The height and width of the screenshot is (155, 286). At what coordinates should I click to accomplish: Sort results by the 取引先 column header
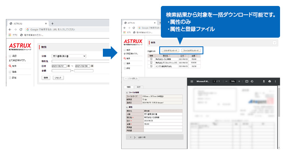click(x=166, y=55)
